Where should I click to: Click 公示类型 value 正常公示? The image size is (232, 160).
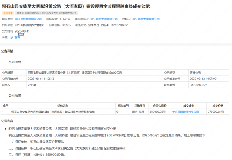point(195,73)
